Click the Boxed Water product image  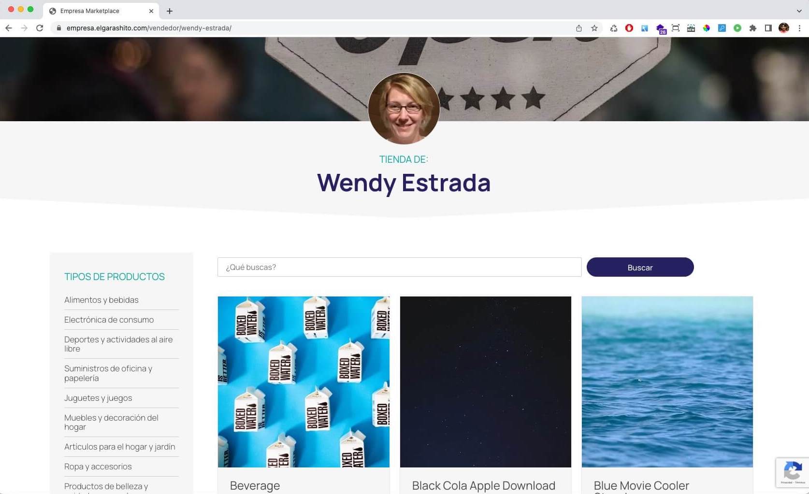303,382
